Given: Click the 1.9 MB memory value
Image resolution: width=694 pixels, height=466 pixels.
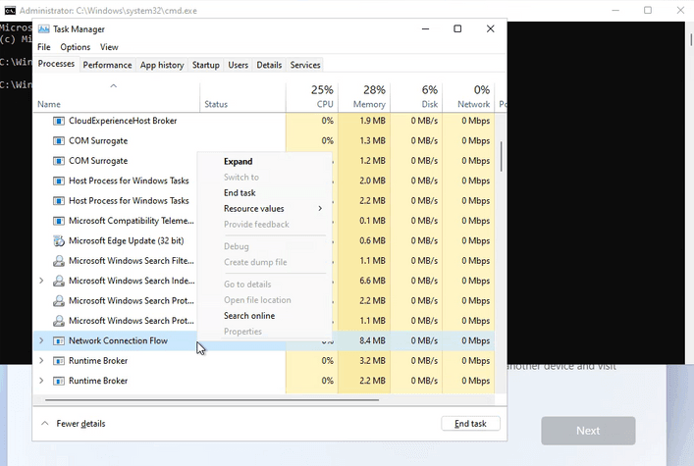Looking at the screenshot, I should [x=372, y=121].
